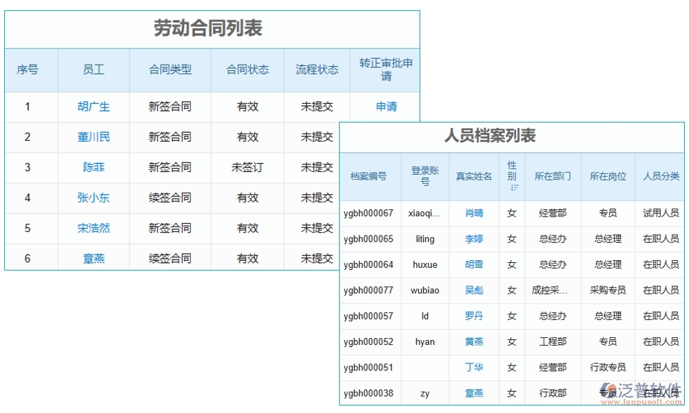Open 吴彪's personnel archive
This screenshot has height=413, width=689.
[473, 290]
